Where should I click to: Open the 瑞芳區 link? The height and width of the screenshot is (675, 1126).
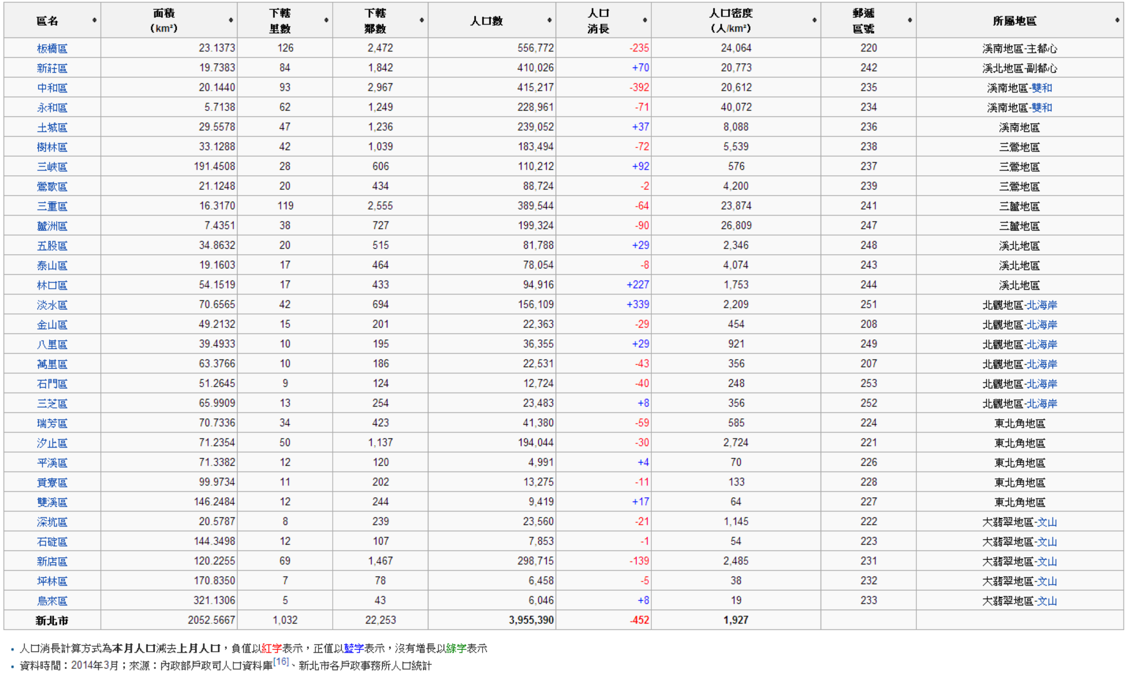pyautogui.click(x=52, y=423)
